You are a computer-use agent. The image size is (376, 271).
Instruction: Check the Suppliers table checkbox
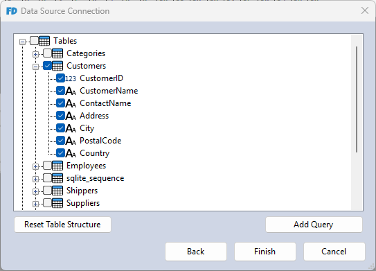coord(47,203)
